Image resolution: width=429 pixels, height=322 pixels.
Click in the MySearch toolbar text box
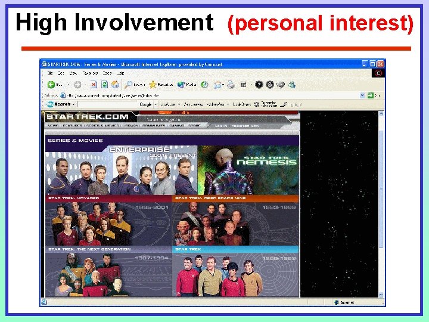pyautogui.click(x=107, y=104)
